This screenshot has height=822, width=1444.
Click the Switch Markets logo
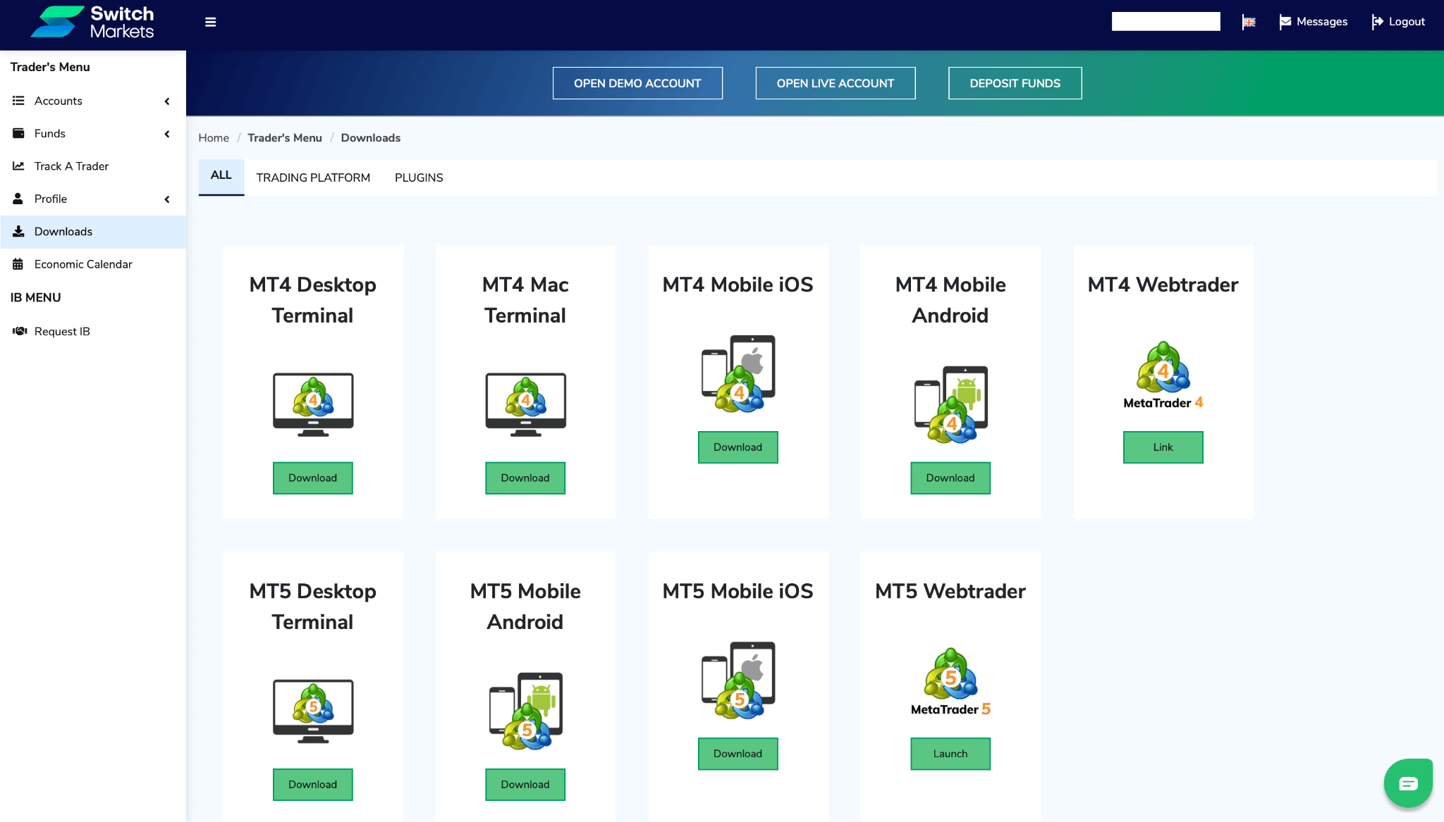92,22
